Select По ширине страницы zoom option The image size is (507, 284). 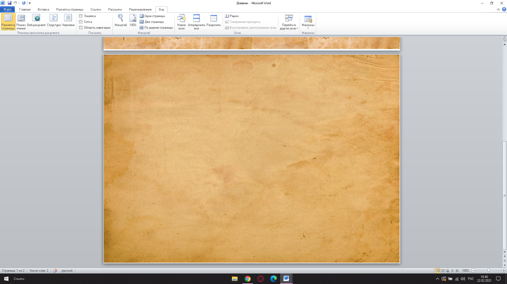tap(156, 28)
